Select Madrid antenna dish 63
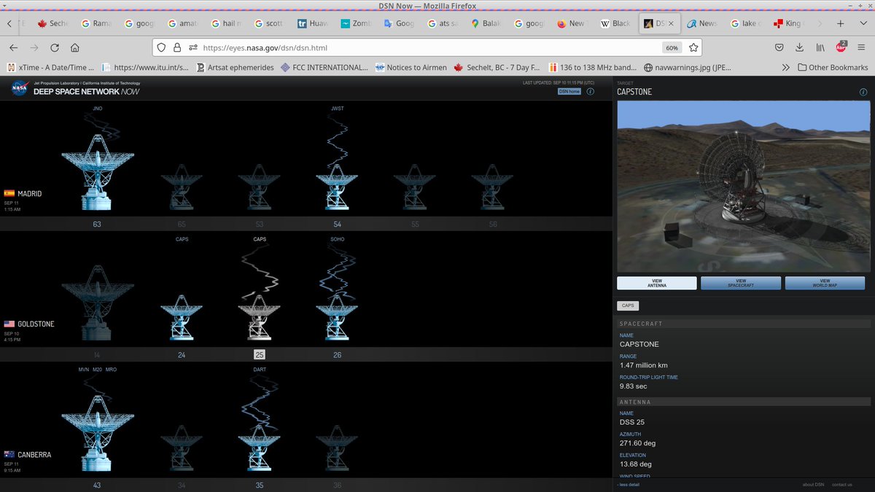The width and height of the screenshot is (875, 492). pyautogui.click(x=97, y=171)
